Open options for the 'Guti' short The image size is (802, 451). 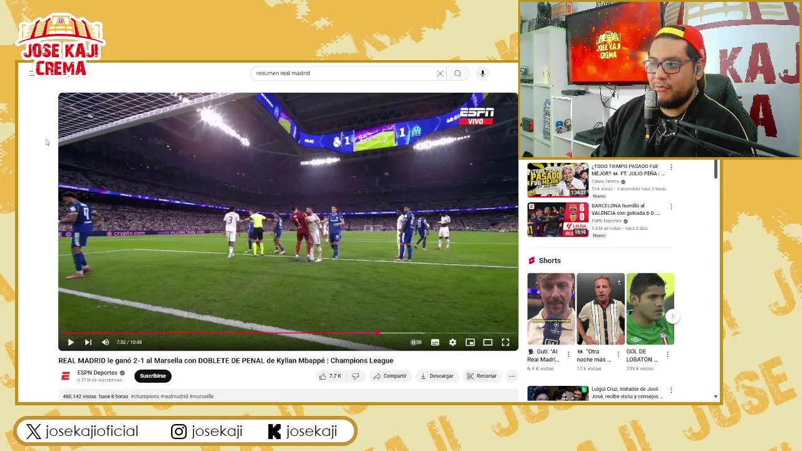coord(568,355)
